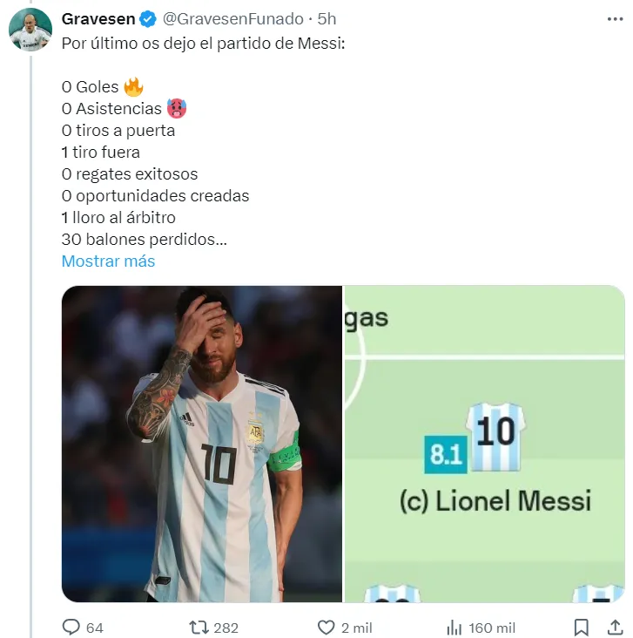
Task: Click the "160 mil" views count
Action: 492,628
